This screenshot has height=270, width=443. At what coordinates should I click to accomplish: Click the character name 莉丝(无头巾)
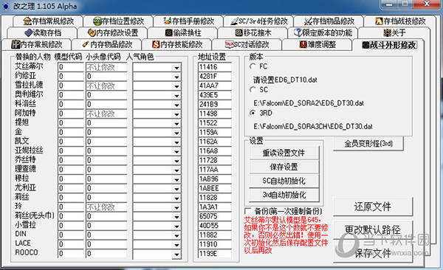tap(35, 215)
